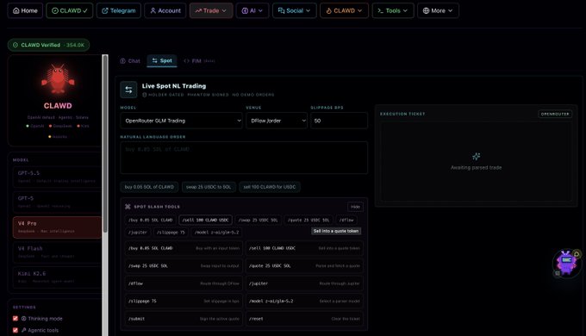
Task: Click the natural language order text box
Action: [x=244, y=158]
